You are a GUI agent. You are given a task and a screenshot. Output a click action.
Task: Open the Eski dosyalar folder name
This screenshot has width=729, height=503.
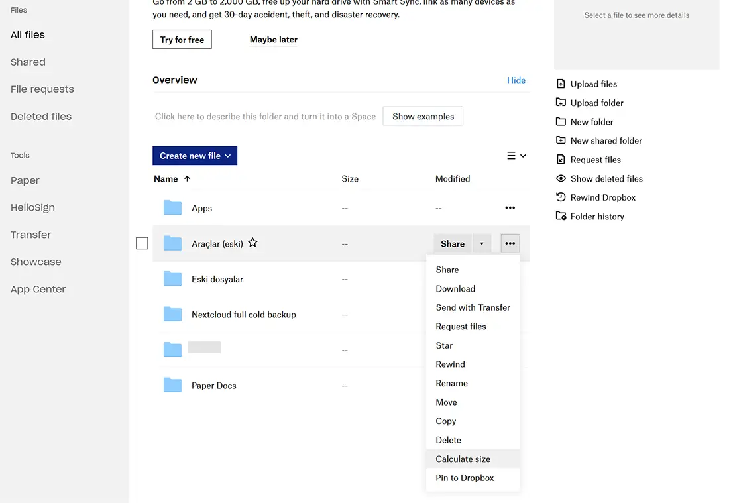(x=217, y=279)
